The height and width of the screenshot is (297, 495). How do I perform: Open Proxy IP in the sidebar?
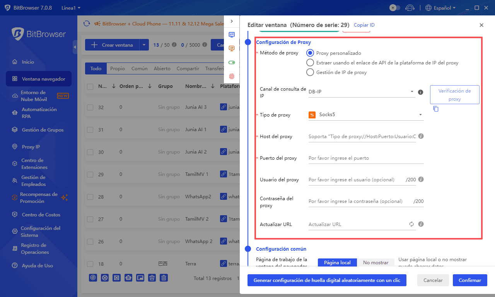point(31,147)
